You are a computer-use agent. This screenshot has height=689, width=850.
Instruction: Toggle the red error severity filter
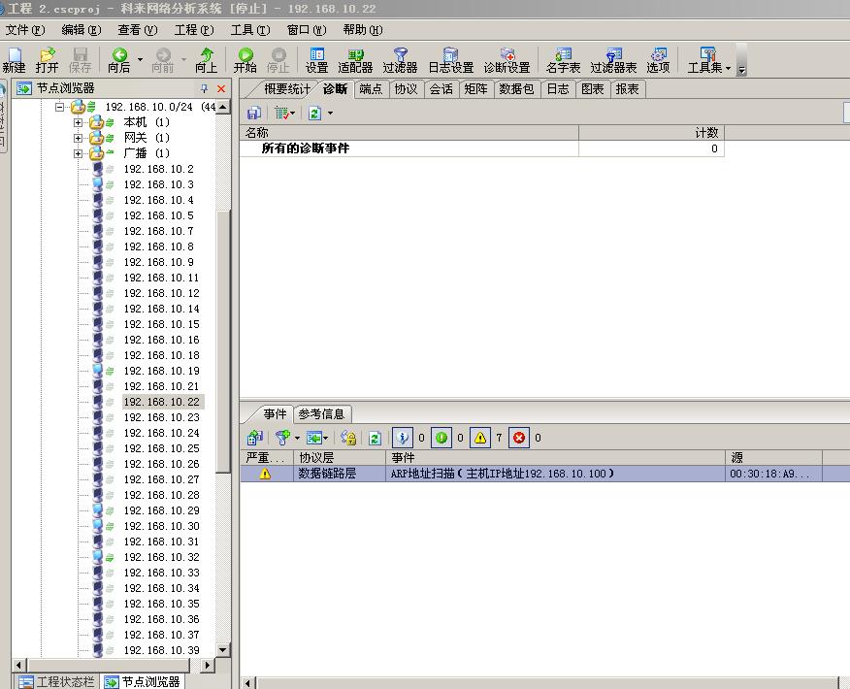pos(518,438)
